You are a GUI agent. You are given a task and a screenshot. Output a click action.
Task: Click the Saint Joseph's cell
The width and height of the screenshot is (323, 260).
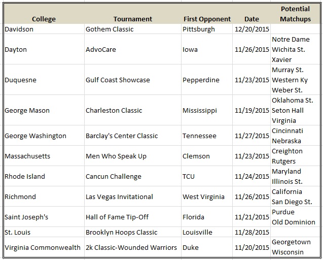[26, 217]
